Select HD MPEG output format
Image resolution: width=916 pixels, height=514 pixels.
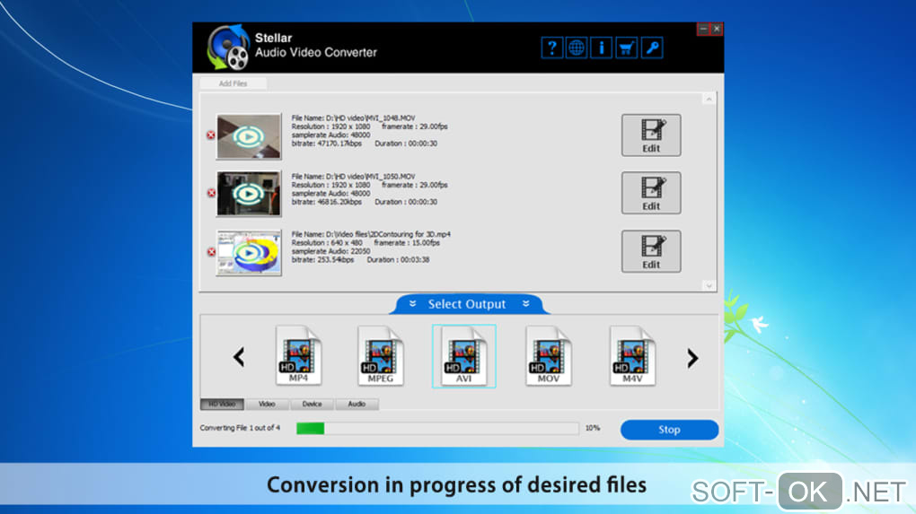coord(380,355)
